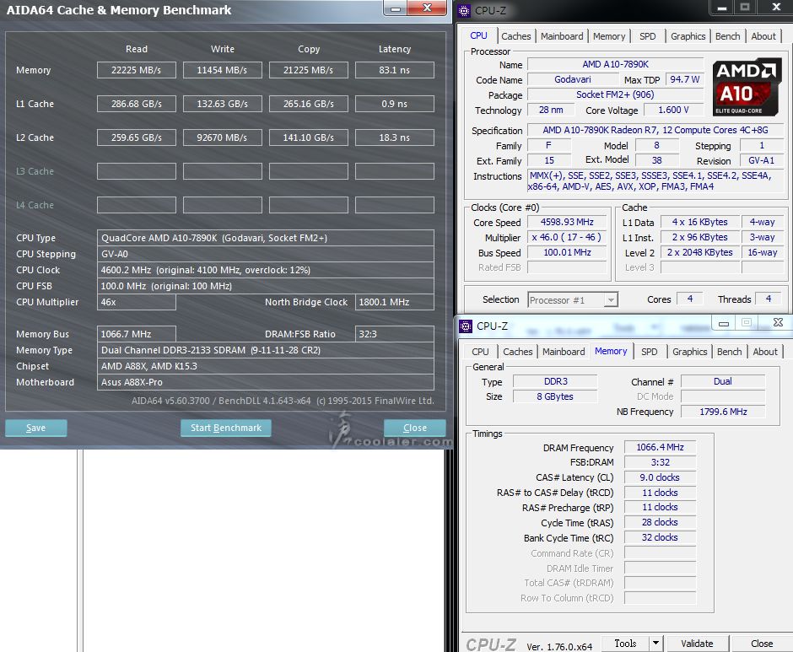Screen dimensions: 793x652
Task: Open the Graphics tab in lower CPU-Z window
Action: click(689, 352)
